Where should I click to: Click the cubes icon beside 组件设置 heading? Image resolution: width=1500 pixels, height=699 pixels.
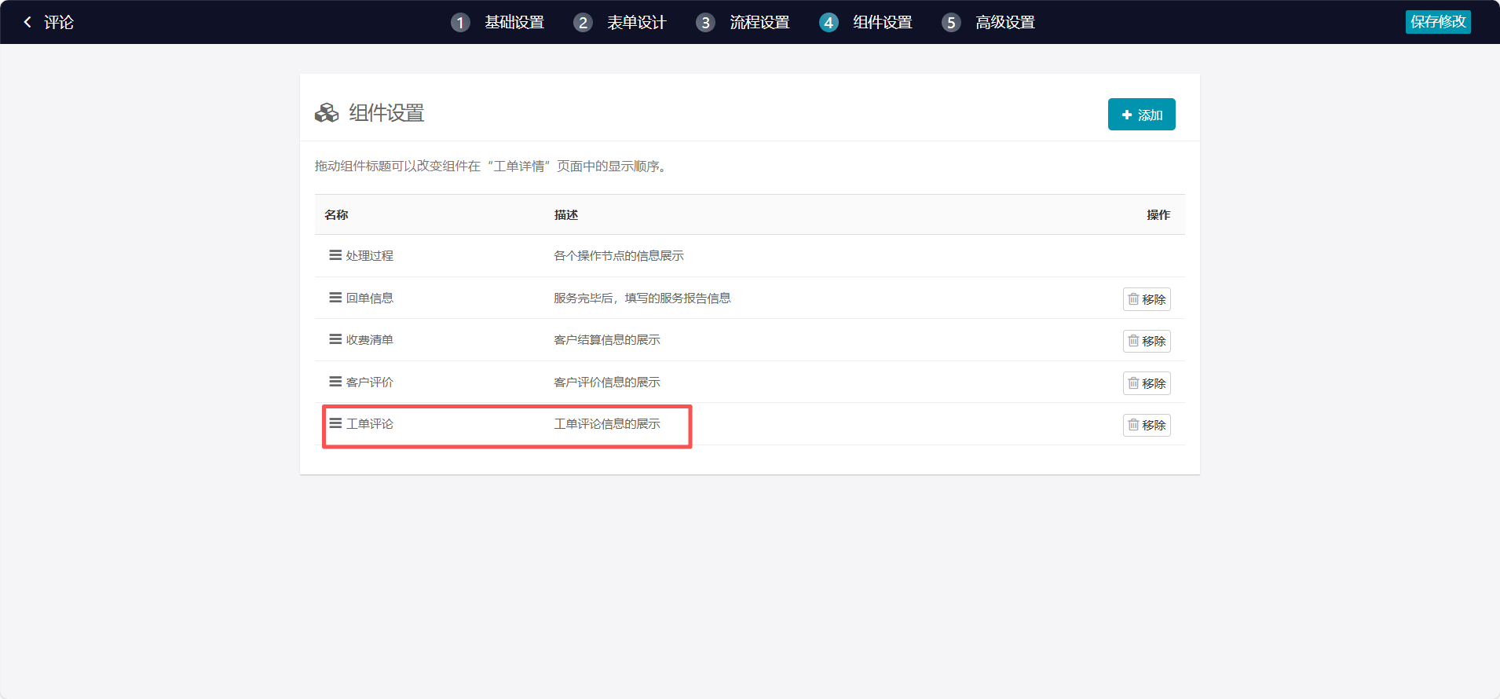[327, 113]
